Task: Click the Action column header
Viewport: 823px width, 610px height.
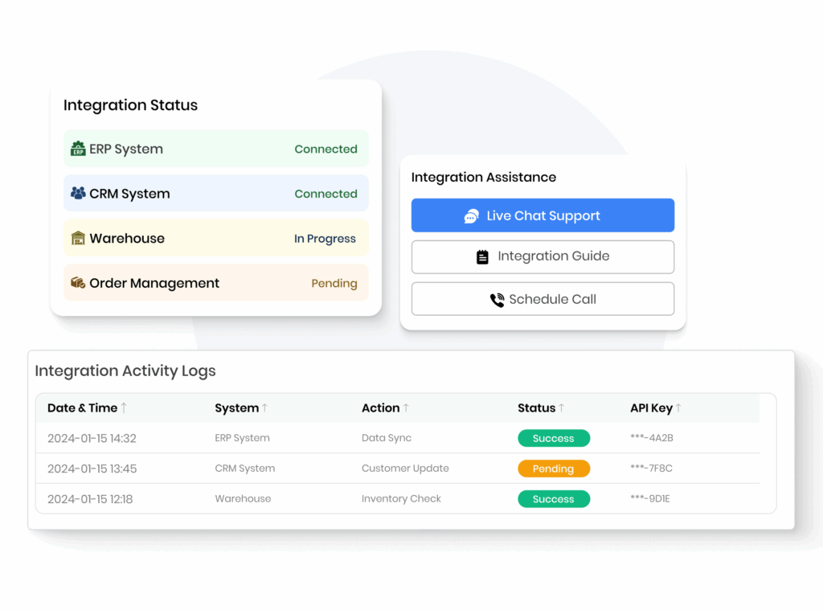Action: 380,408
